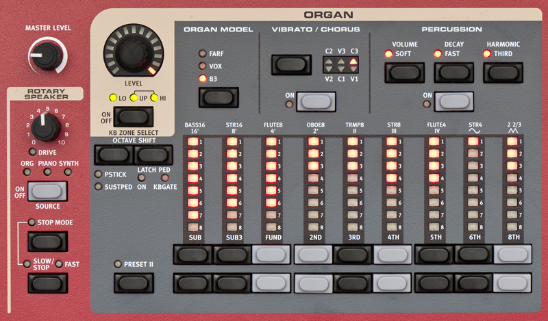Click the upper-row dark button below 3RD

click(352, 255)
